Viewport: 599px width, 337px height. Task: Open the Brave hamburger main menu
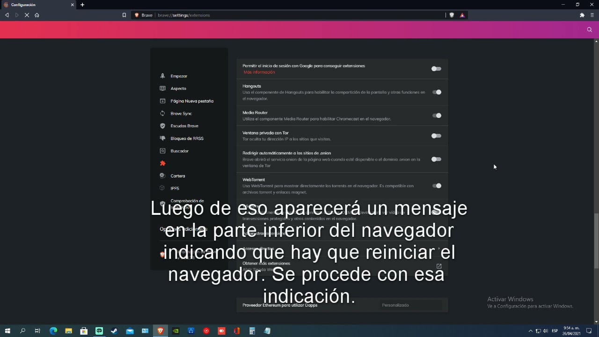pyautogui.click(x=592, y=15)
